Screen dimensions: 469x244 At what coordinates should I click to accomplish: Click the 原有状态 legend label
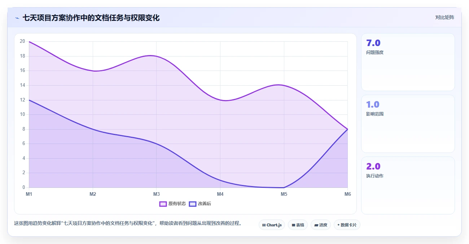pos(177,204)
